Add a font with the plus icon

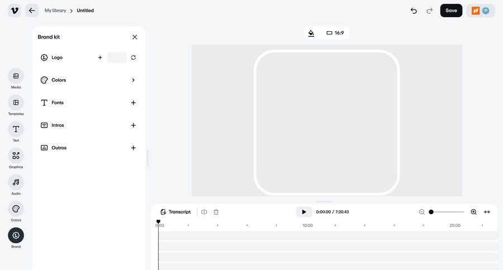[134, 103]
